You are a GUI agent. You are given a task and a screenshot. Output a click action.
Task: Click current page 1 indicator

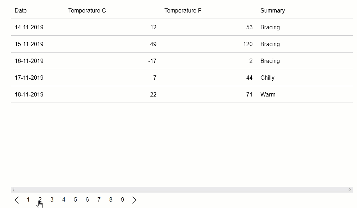pos(28,200)
